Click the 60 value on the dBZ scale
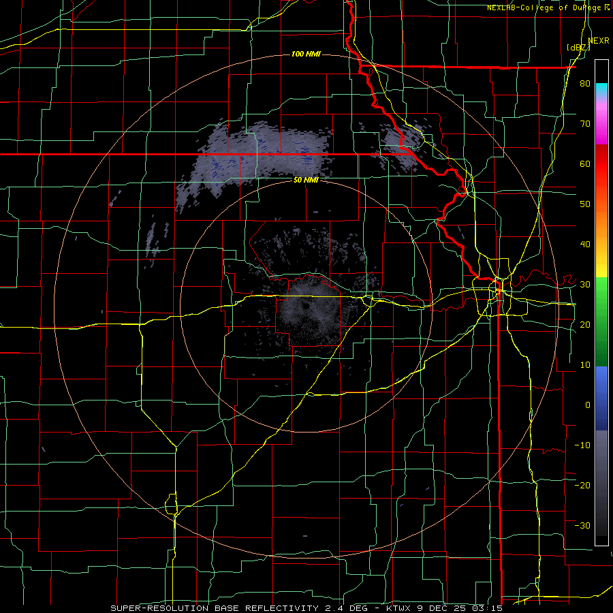This screenshot has height=613, width=613. tap(585, 163)
